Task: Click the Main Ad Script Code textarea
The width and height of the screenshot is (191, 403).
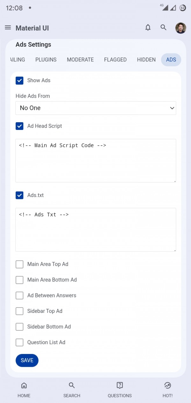Action: tap(95, 160)
